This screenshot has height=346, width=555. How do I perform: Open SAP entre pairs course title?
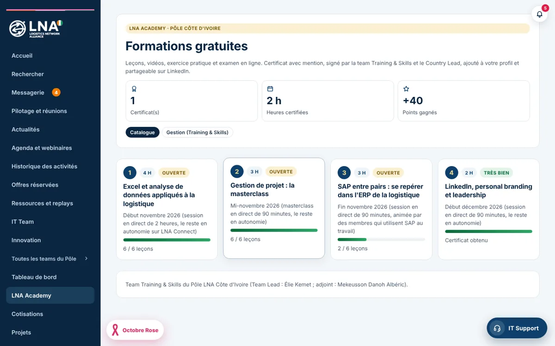381,191
